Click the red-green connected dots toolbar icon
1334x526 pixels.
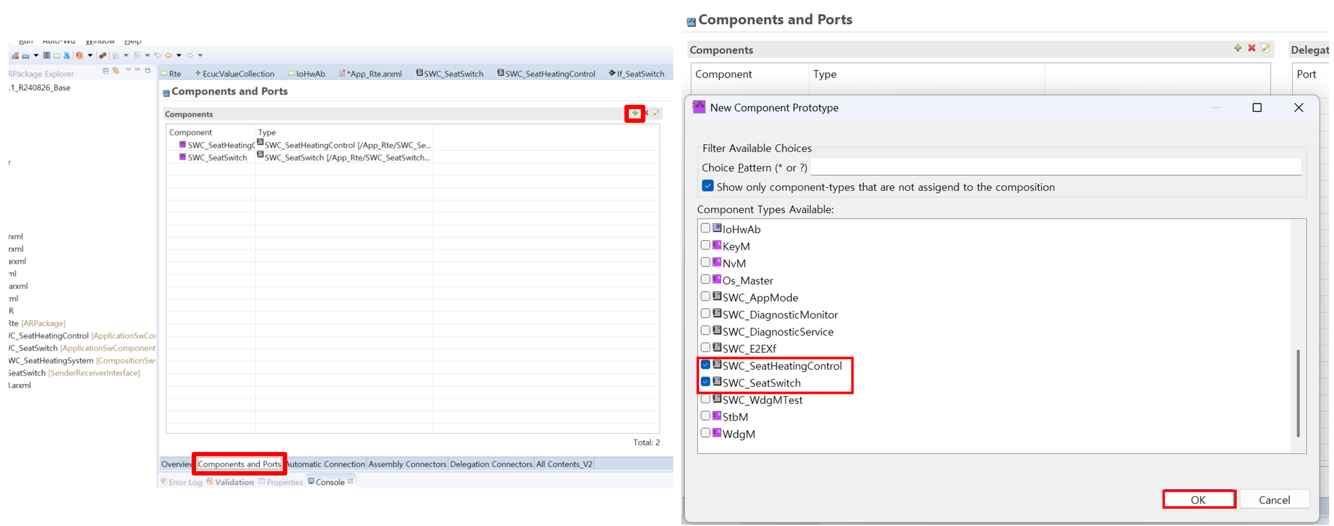[102, 55]
